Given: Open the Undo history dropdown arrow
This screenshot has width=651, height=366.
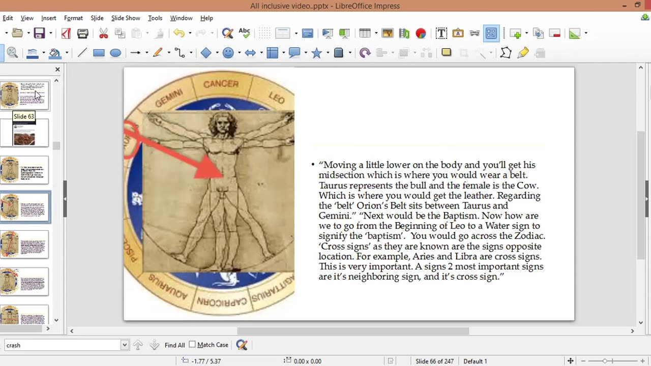Looking at the screenshot, I should tap(189, 34).
